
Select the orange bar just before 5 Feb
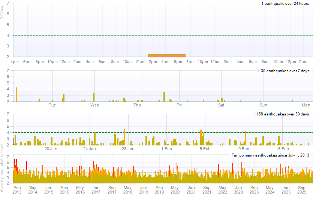[x=201, y=137]
